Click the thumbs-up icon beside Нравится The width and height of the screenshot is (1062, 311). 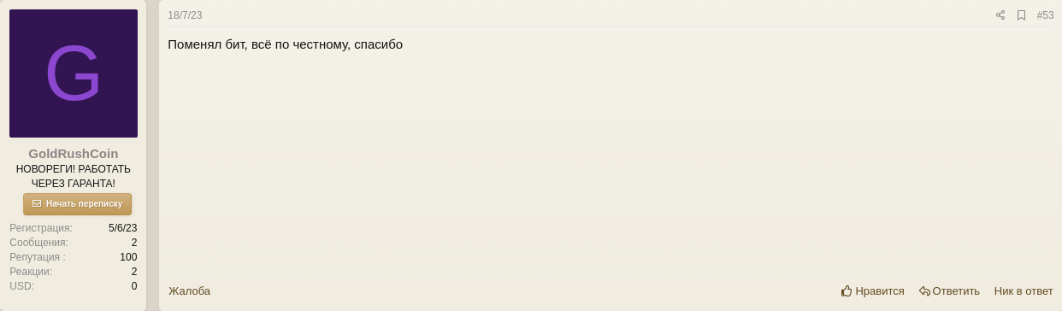(x=847, y=290)
